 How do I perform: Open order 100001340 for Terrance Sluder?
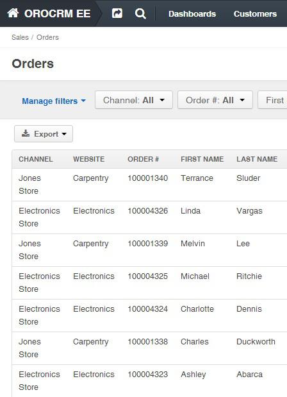click(x=149, y=185)
